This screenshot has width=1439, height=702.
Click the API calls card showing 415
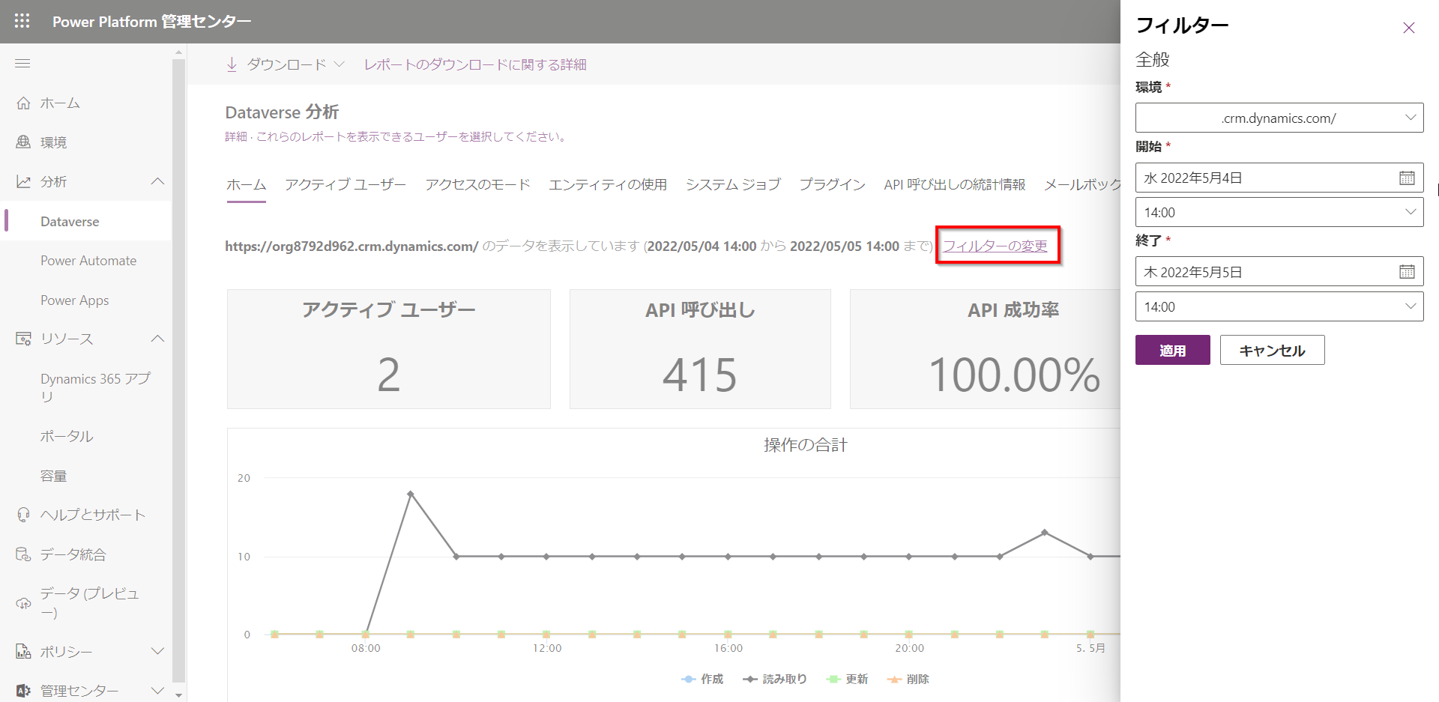[700, 349]
